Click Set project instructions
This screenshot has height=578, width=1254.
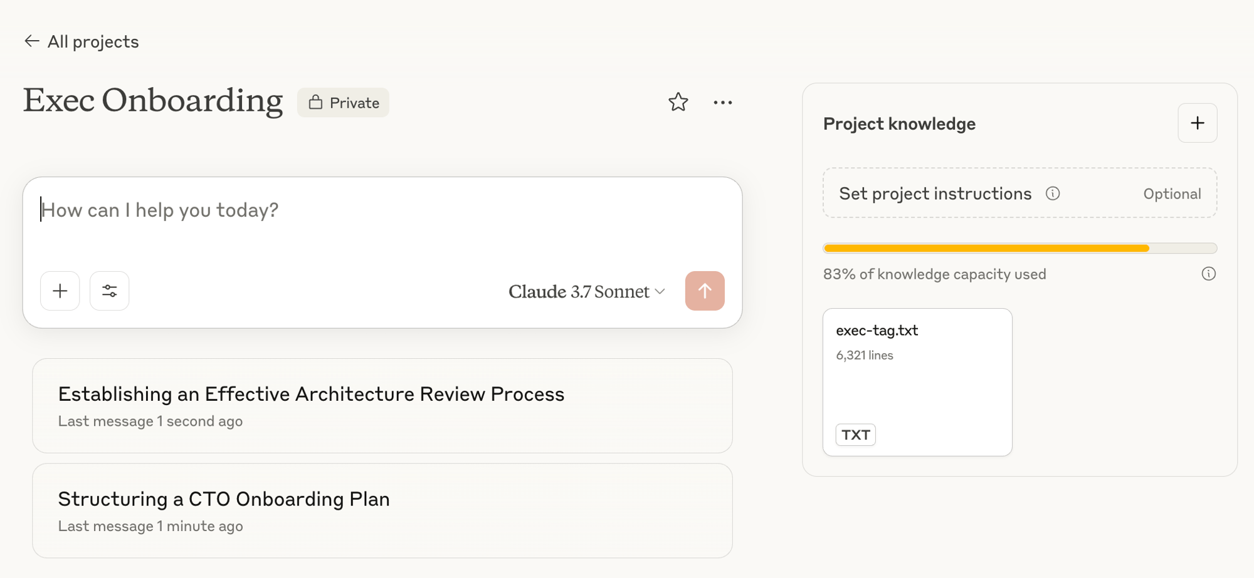[x=935, y=194]
